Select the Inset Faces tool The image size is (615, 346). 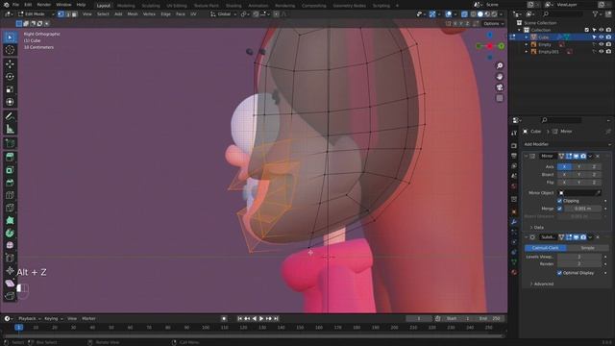(x=10, y=170)
